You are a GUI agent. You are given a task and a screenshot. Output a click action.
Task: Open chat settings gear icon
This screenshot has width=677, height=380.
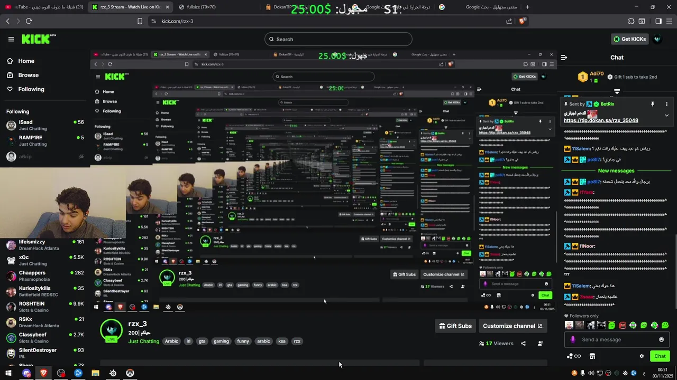click(642, 356)
